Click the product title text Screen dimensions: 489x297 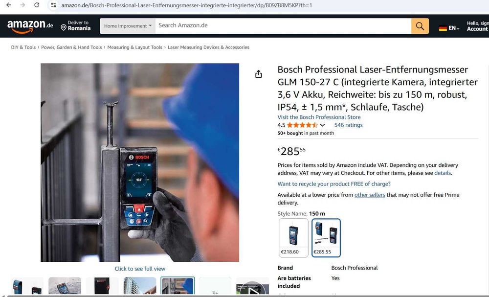(x=378, y=88)
